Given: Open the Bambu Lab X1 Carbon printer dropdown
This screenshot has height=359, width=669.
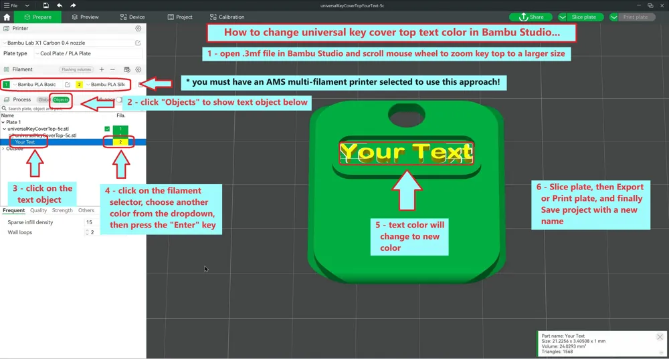Looking at the screenshot, I should (68, 43).
